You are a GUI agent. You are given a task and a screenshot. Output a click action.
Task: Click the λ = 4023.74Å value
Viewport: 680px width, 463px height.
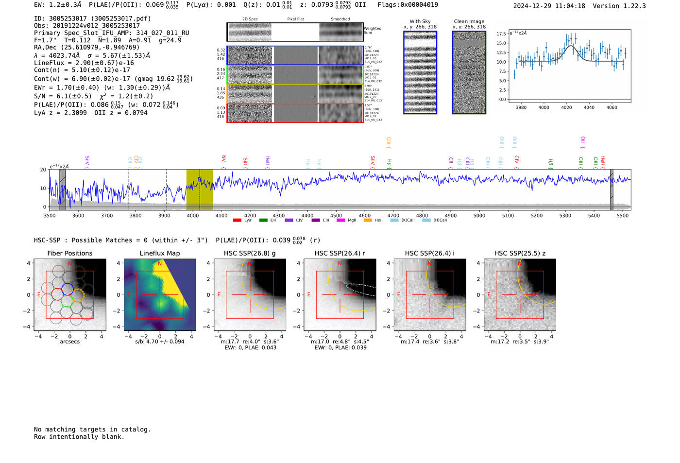(x=57, y=55)
